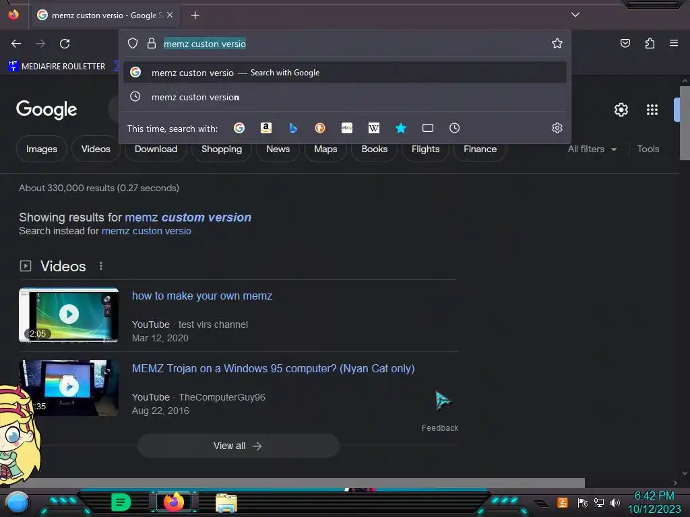Open the Google apps grid
The width and height of the screenshot is (690, 517).
[x=652, y=110]
